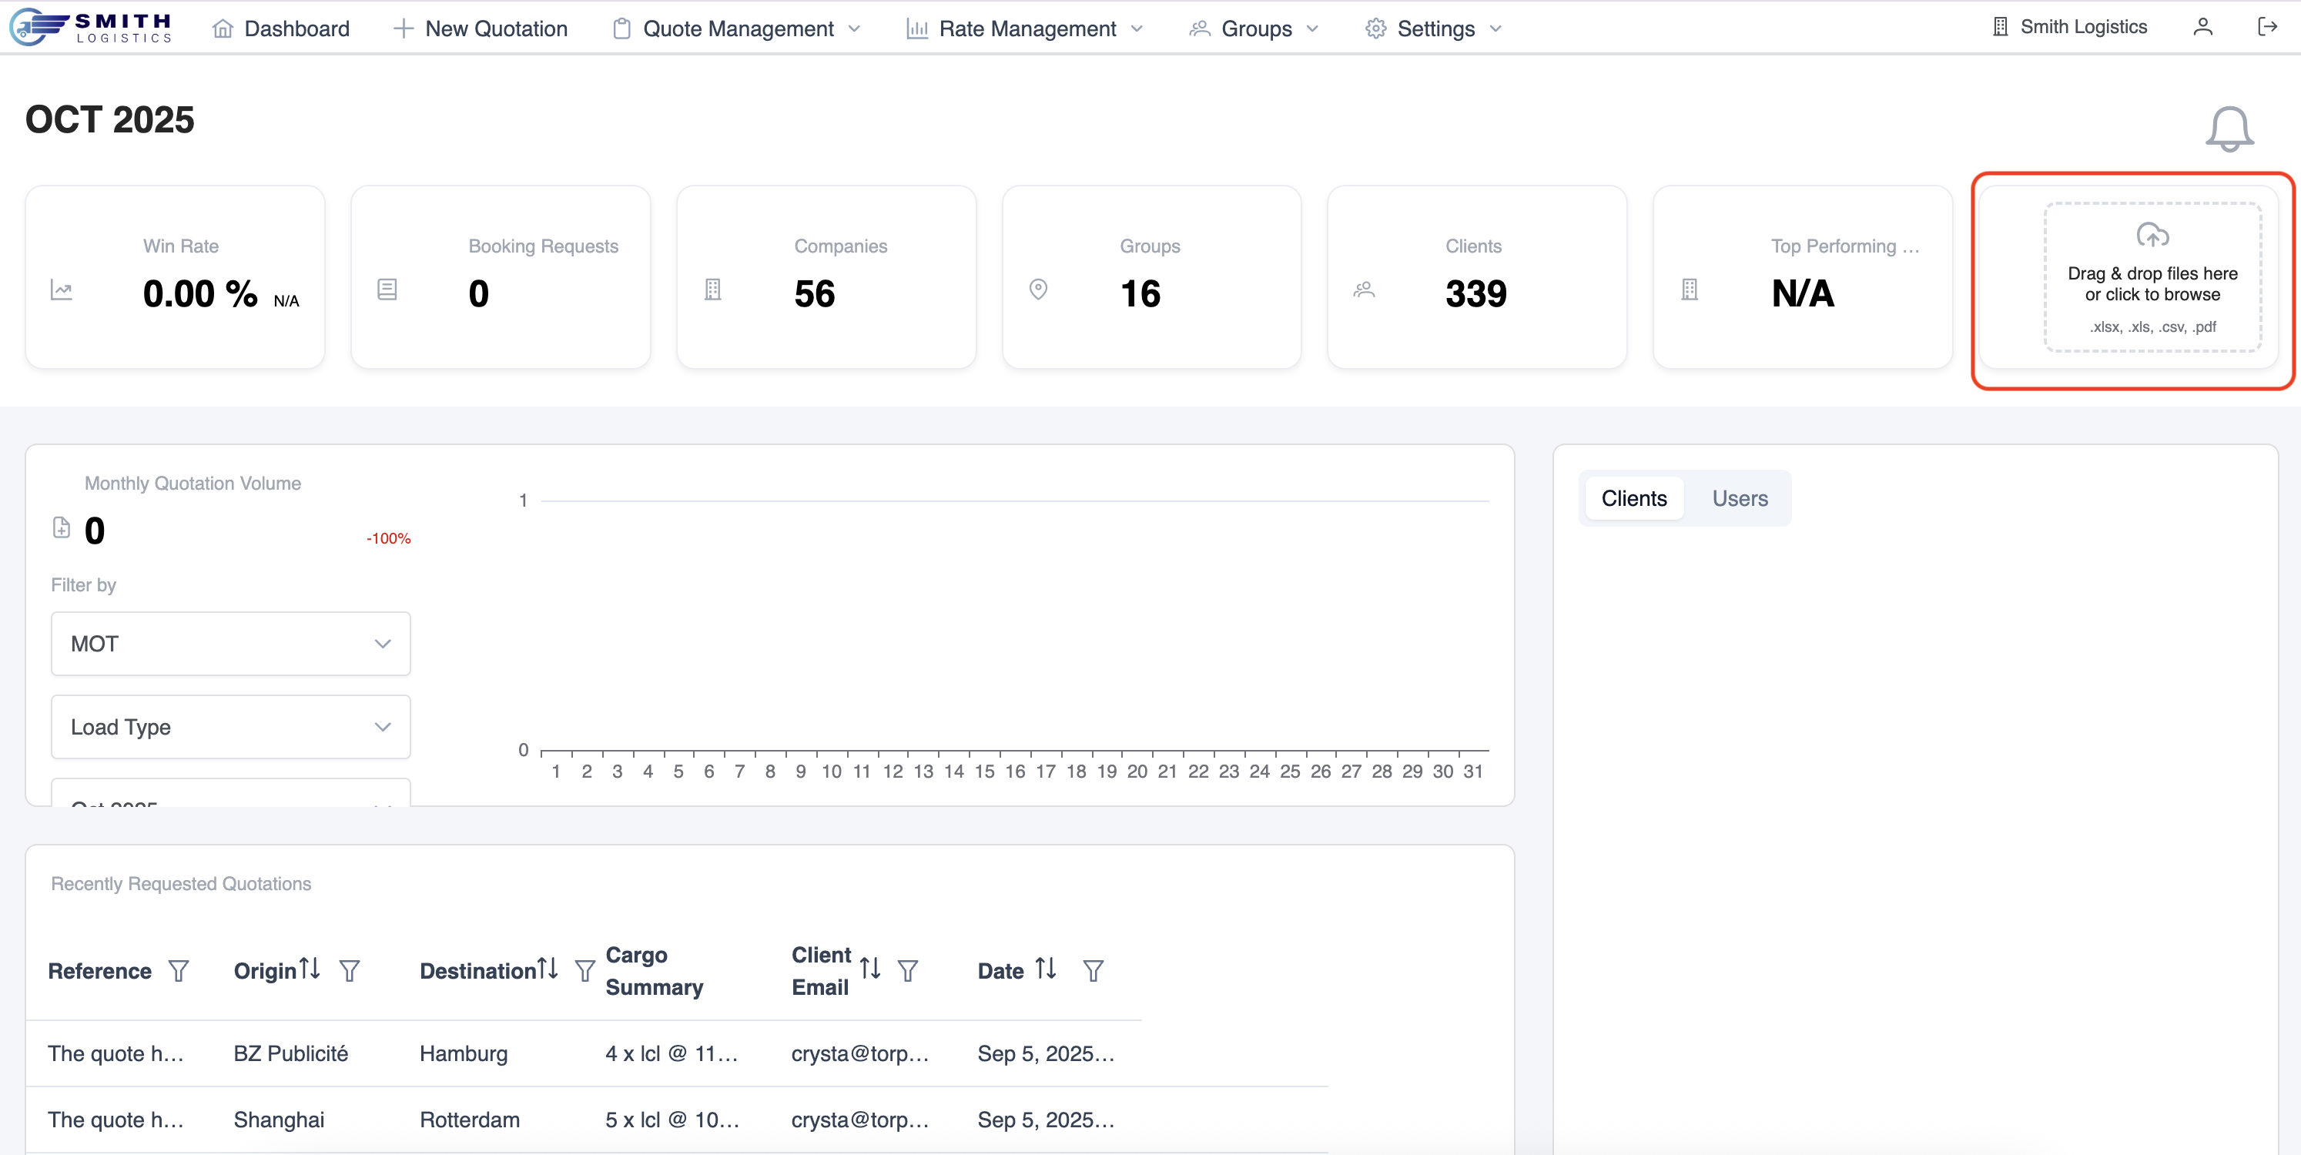Click New Quotation in top bar

point(481,28)
